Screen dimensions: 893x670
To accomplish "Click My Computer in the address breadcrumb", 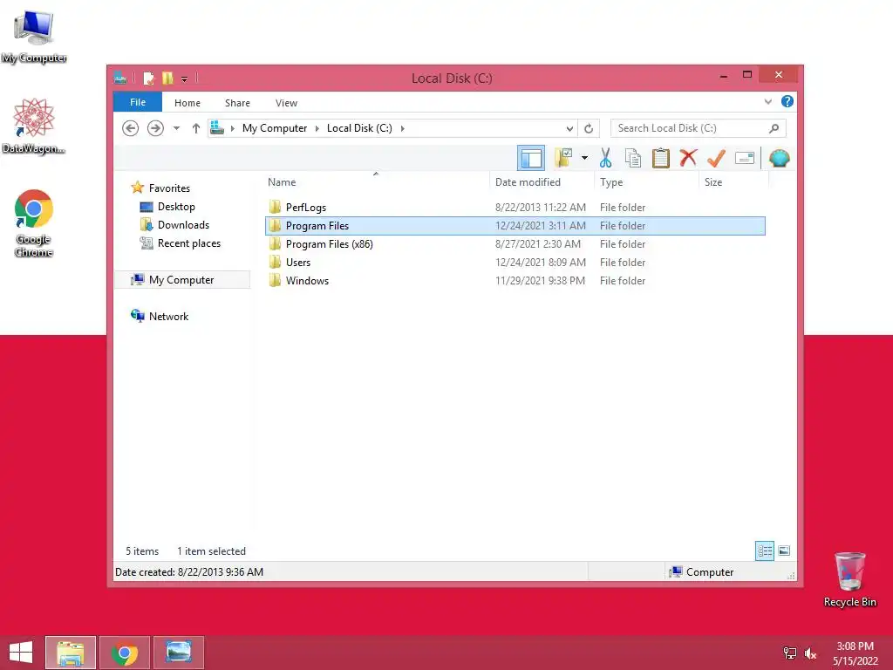I will tap(275, 128).
